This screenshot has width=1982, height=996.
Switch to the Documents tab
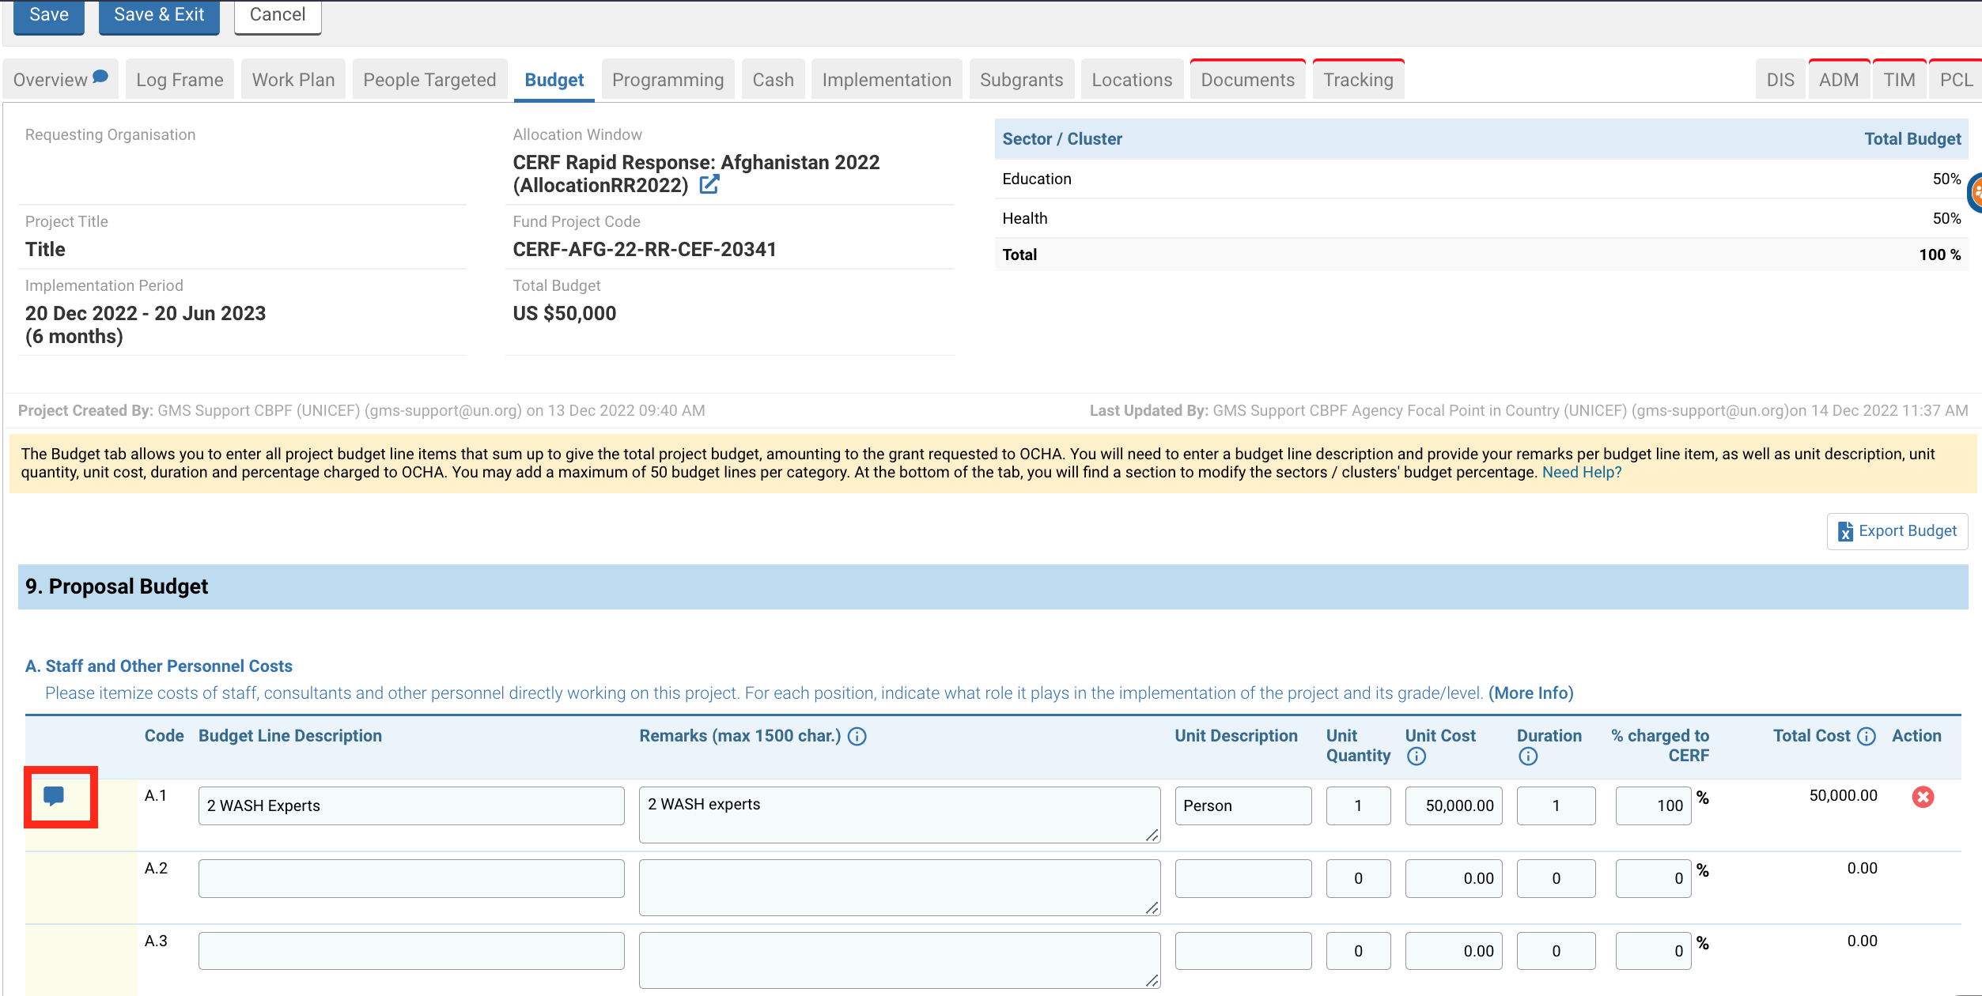pos(1248,80)
